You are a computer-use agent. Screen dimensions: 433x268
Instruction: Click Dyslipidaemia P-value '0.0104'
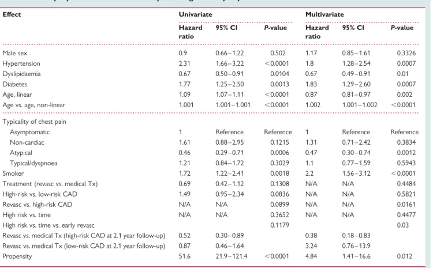pyautogui.click(x=280, y=74)
